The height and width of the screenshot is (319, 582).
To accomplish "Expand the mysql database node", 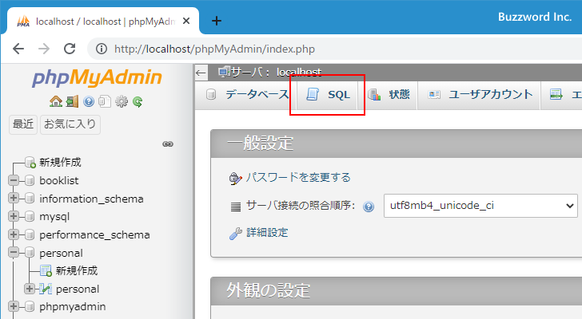I will click(x=14, y=216).
